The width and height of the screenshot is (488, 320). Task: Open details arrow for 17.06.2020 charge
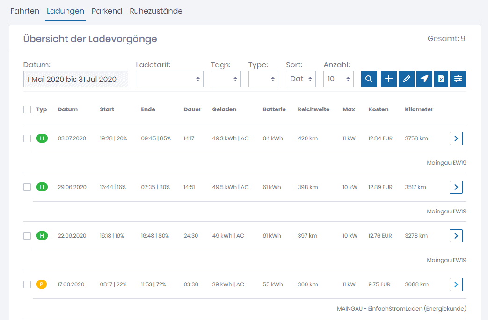456,284
